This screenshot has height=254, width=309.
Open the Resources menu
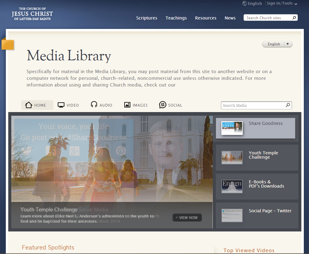pyautogui.click(x=206, y=18)
